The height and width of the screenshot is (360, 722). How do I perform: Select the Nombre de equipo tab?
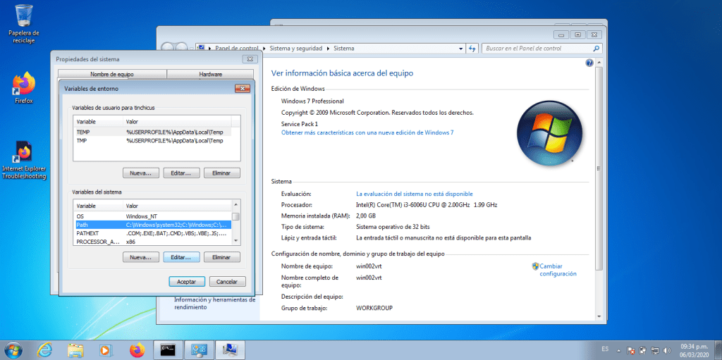(x=111, y=74)
